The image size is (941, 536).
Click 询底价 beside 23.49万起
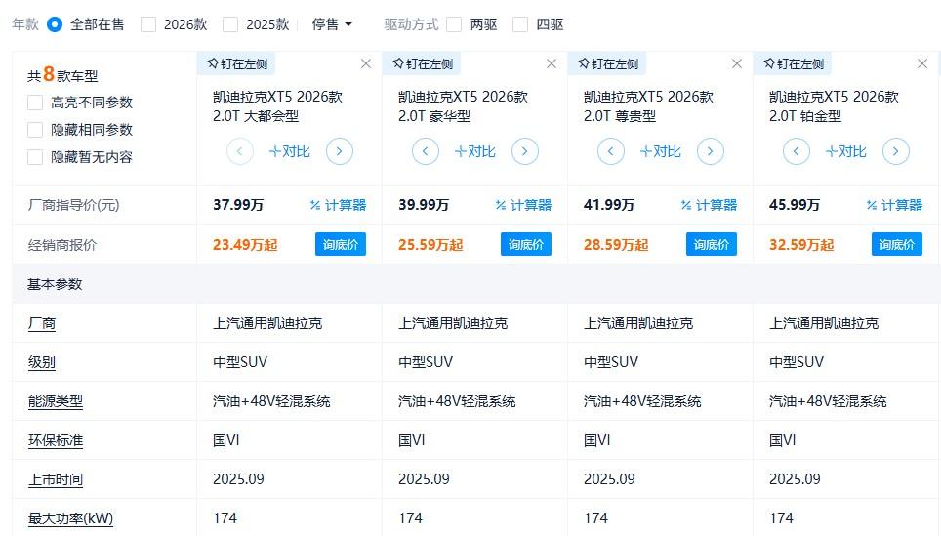click(341, 245)
